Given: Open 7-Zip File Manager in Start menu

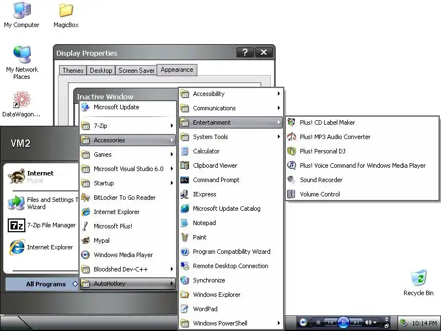Looking at the screenshot, I should [42, 225].
